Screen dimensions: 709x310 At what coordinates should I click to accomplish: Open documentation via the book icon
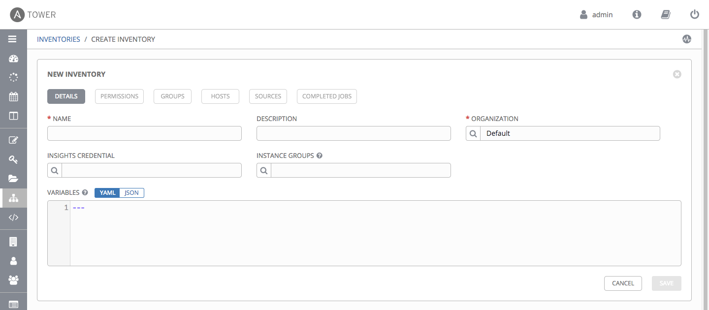666,15
